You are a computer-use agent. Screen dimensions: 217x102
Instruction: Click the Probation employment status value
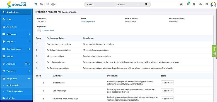(x=173, y=22)
